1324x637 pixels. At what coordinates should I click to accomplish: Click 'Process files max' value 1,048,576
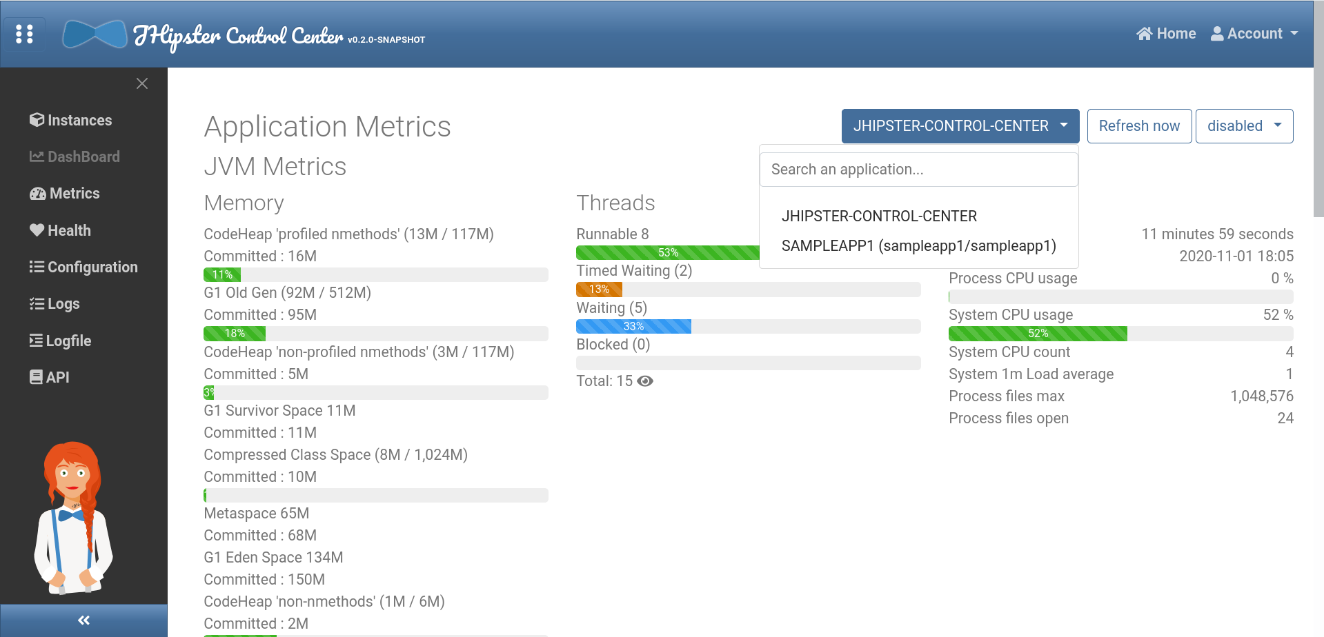(1262, 396)
